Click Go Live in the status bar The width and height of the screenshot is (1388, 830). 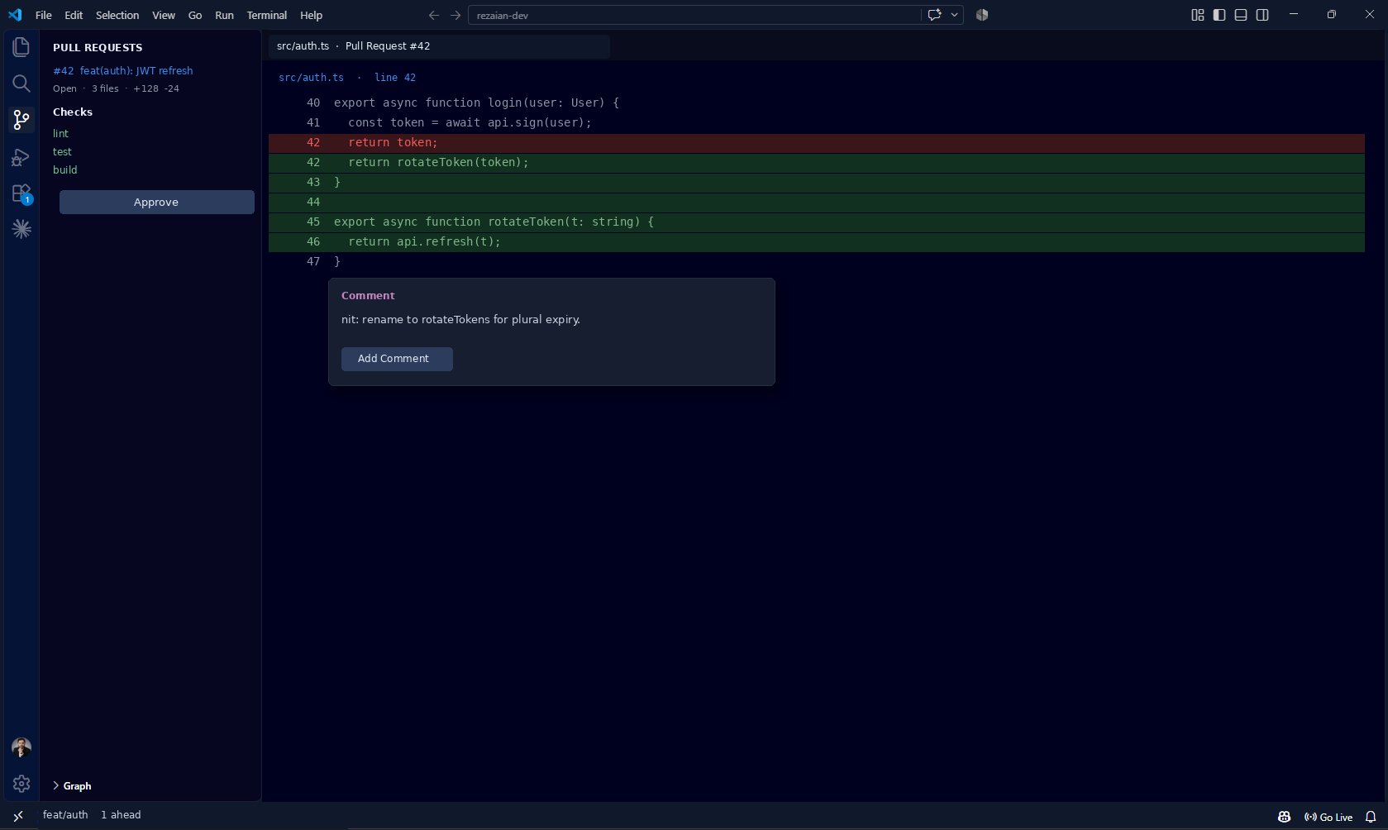(1328, 817)
